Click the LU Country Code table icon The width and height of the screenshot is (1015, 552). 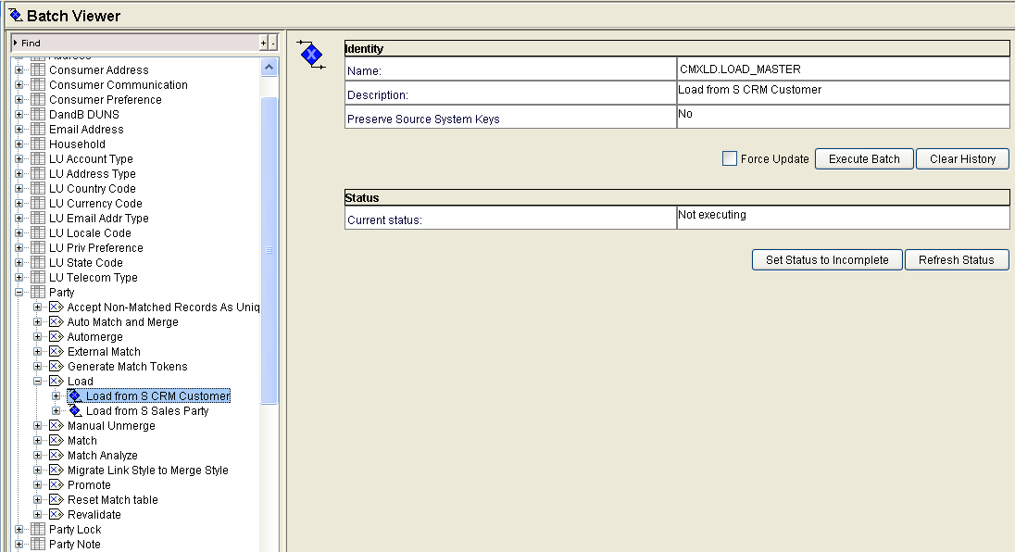[38, 188]
